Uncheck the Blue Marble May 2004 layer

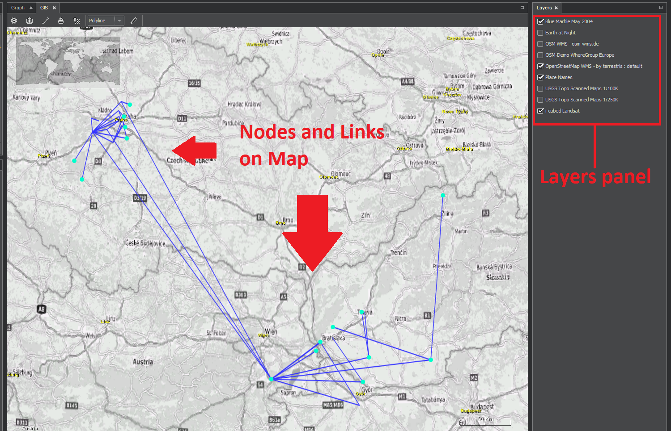tap(540, 21)
